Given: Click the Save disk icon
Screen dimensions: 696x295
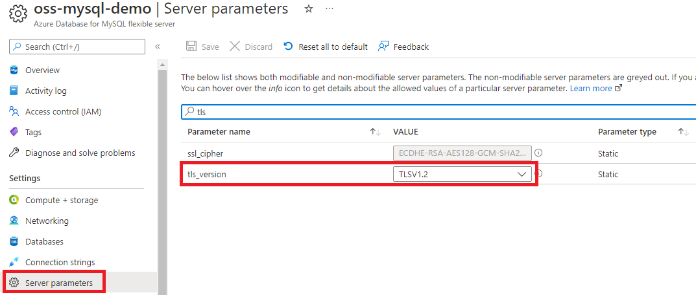Looking at the screenshot, I should coord(191,47).
